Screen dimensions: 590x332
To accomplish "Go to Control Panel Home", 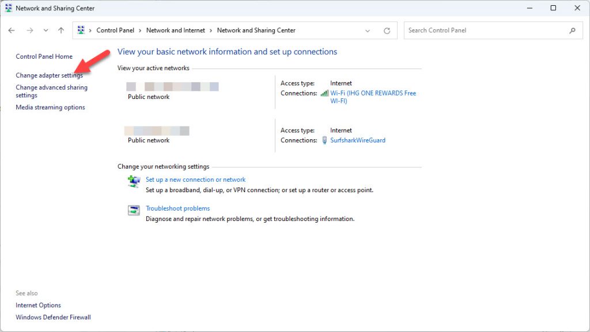I will (x=44, y=56).
